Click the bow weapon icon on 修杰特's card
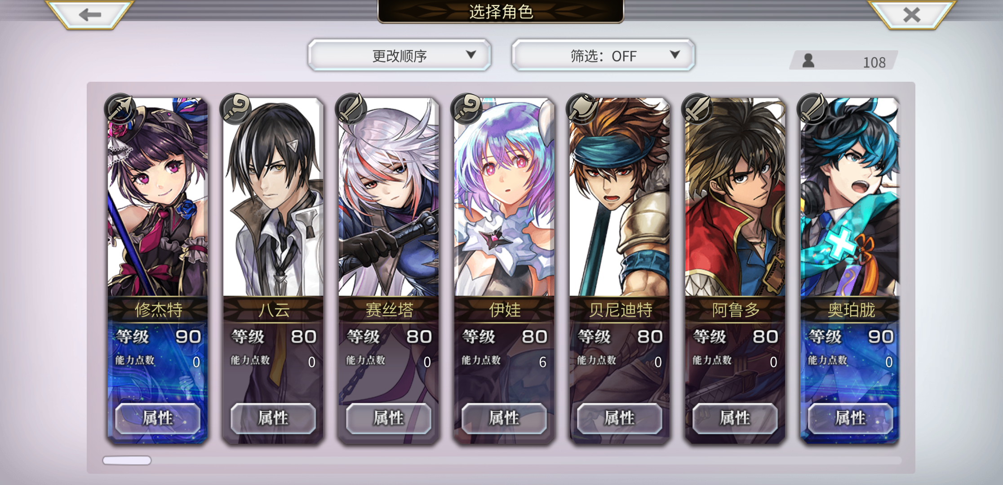This screenshot has height=485, width=1003. click(x=120, y=109)
